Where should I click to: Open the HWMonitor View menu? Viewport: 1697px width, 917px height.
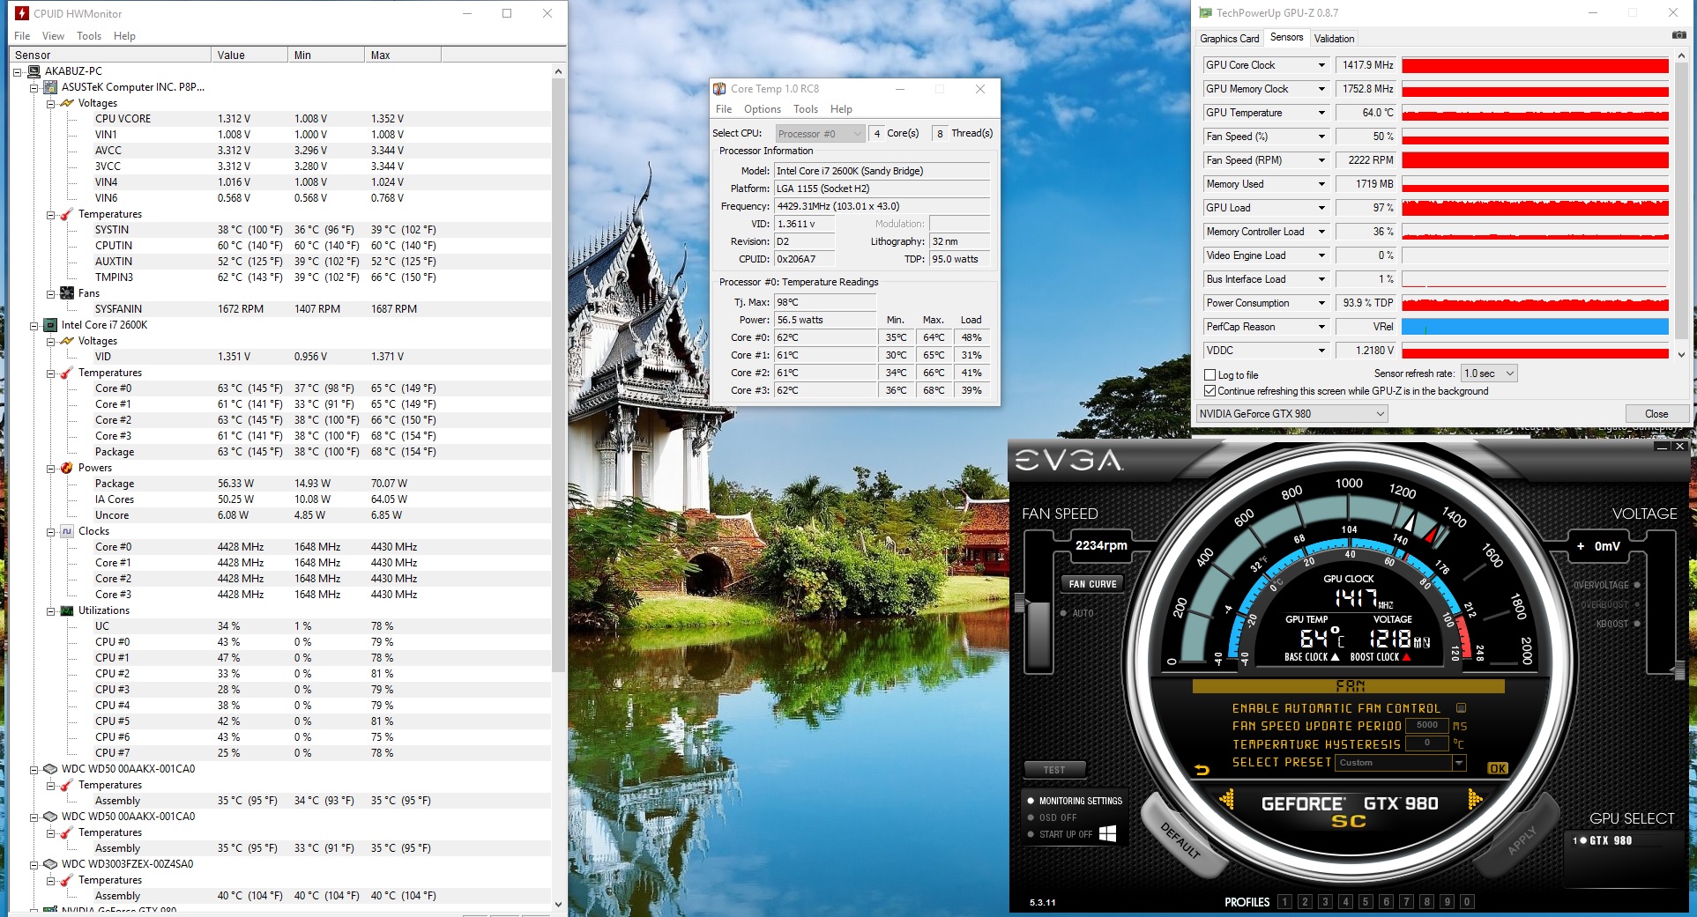pos(53,36)
